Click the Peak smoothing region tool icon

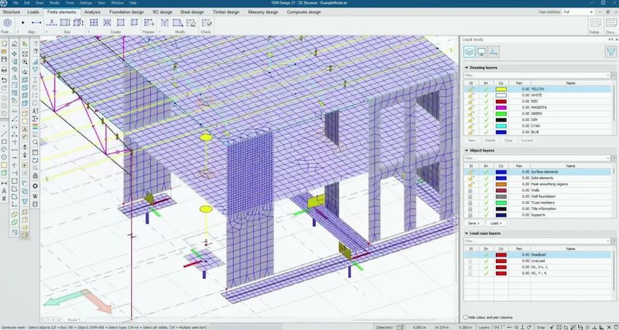tap(7, 23)
